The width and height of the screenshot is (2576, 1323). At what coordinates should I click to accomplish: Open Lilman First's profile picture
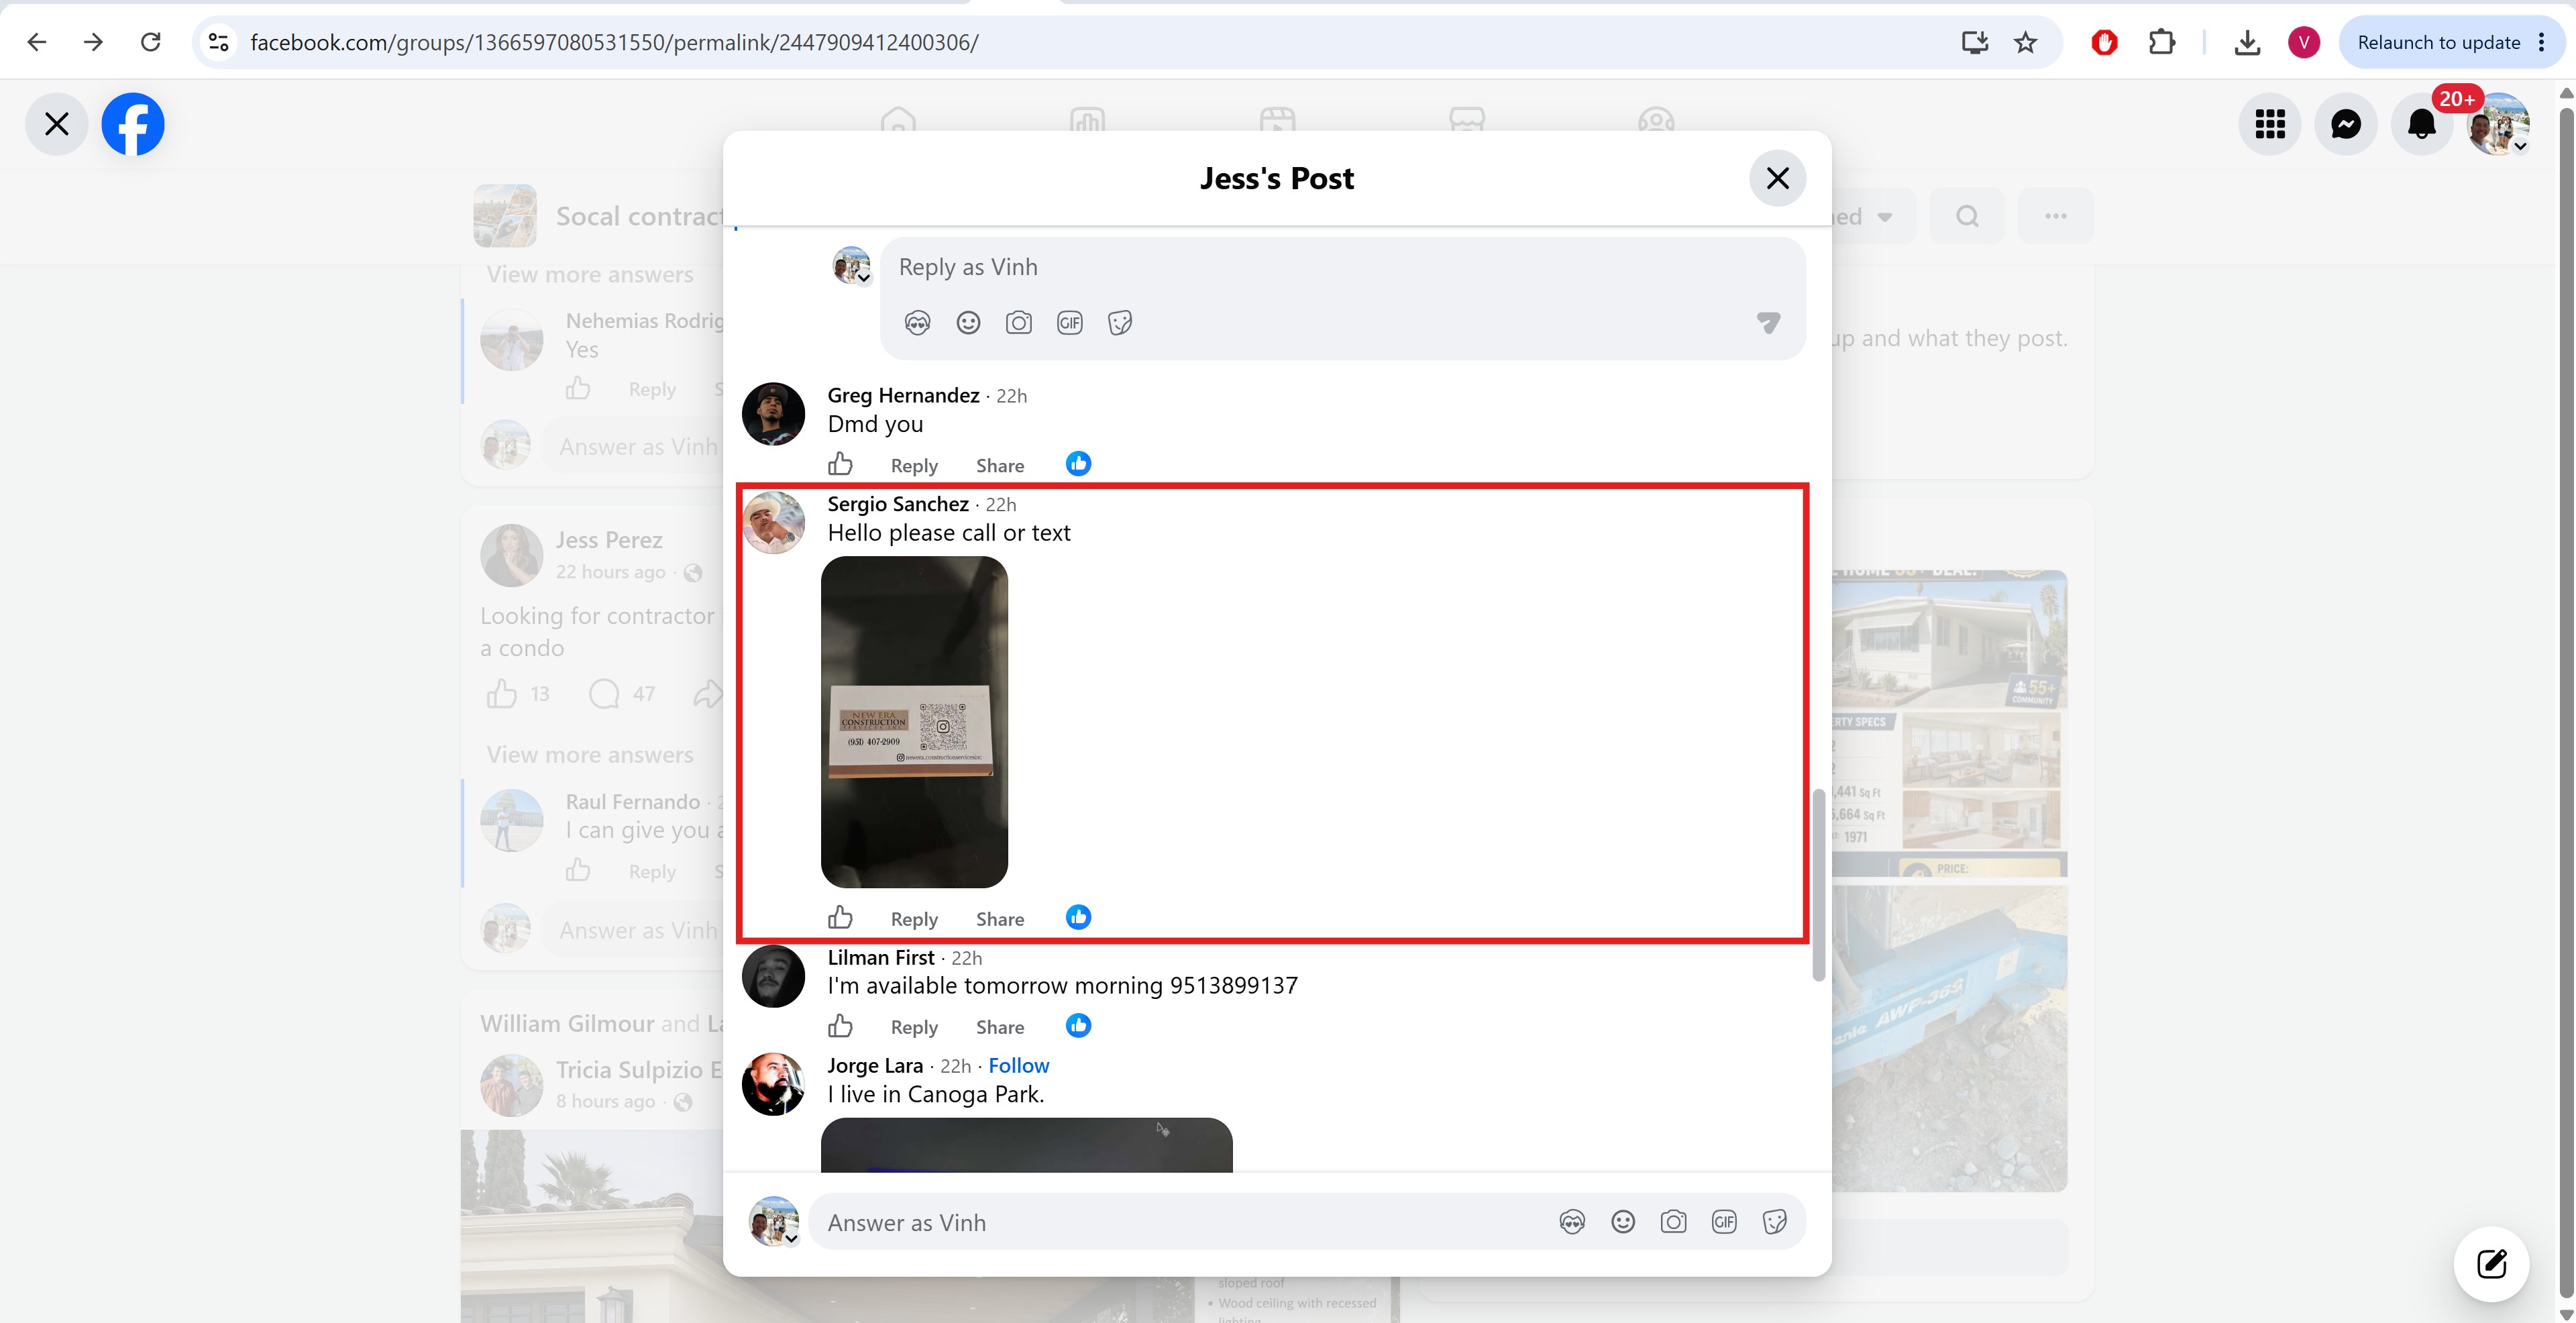coord(773,976)
